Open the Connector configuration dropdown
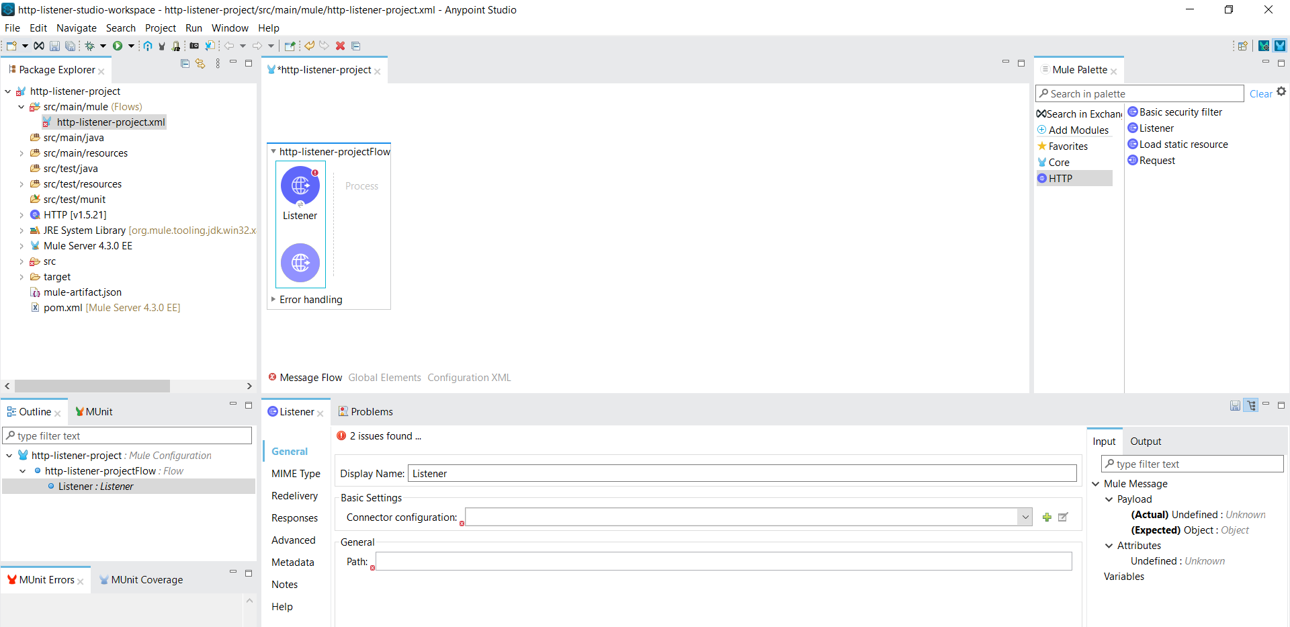 point(1025,517)
